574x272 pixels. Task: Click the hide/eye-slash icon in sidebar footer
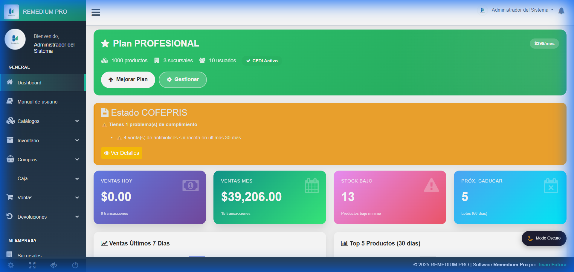(x=54, y=265)
